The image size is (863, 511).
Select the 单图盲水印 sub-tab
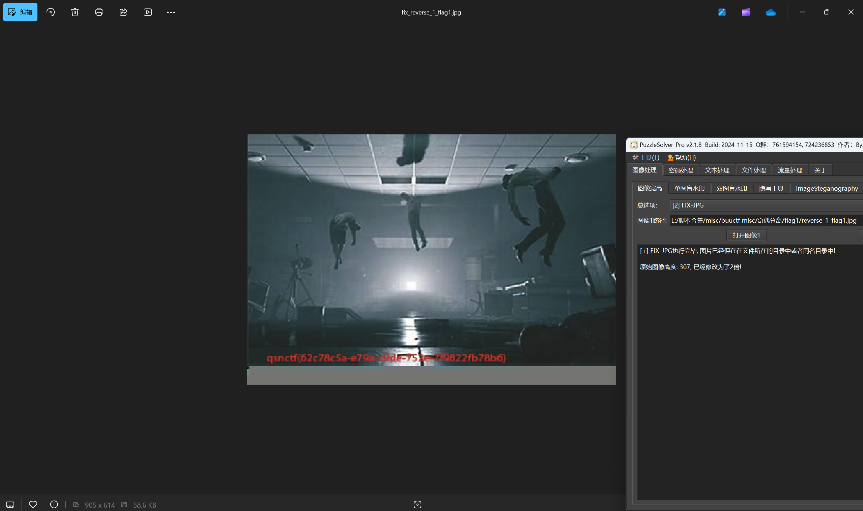coord(689,188)
